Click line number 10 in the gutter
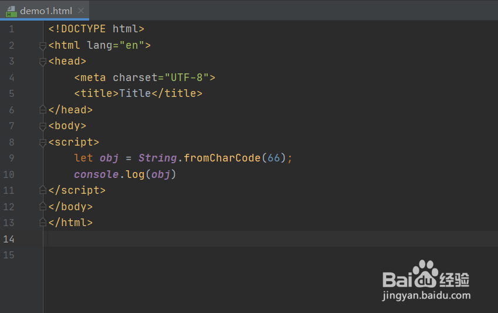This screenshot has width=498, height=313. [x=9, y=174]
